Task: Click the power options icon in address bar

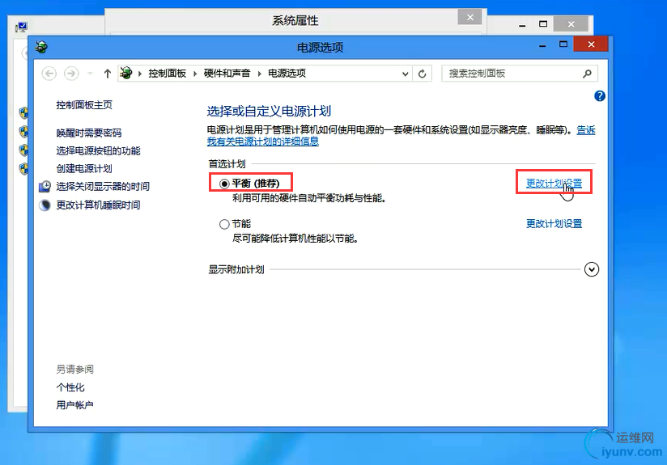Action: 126,73
